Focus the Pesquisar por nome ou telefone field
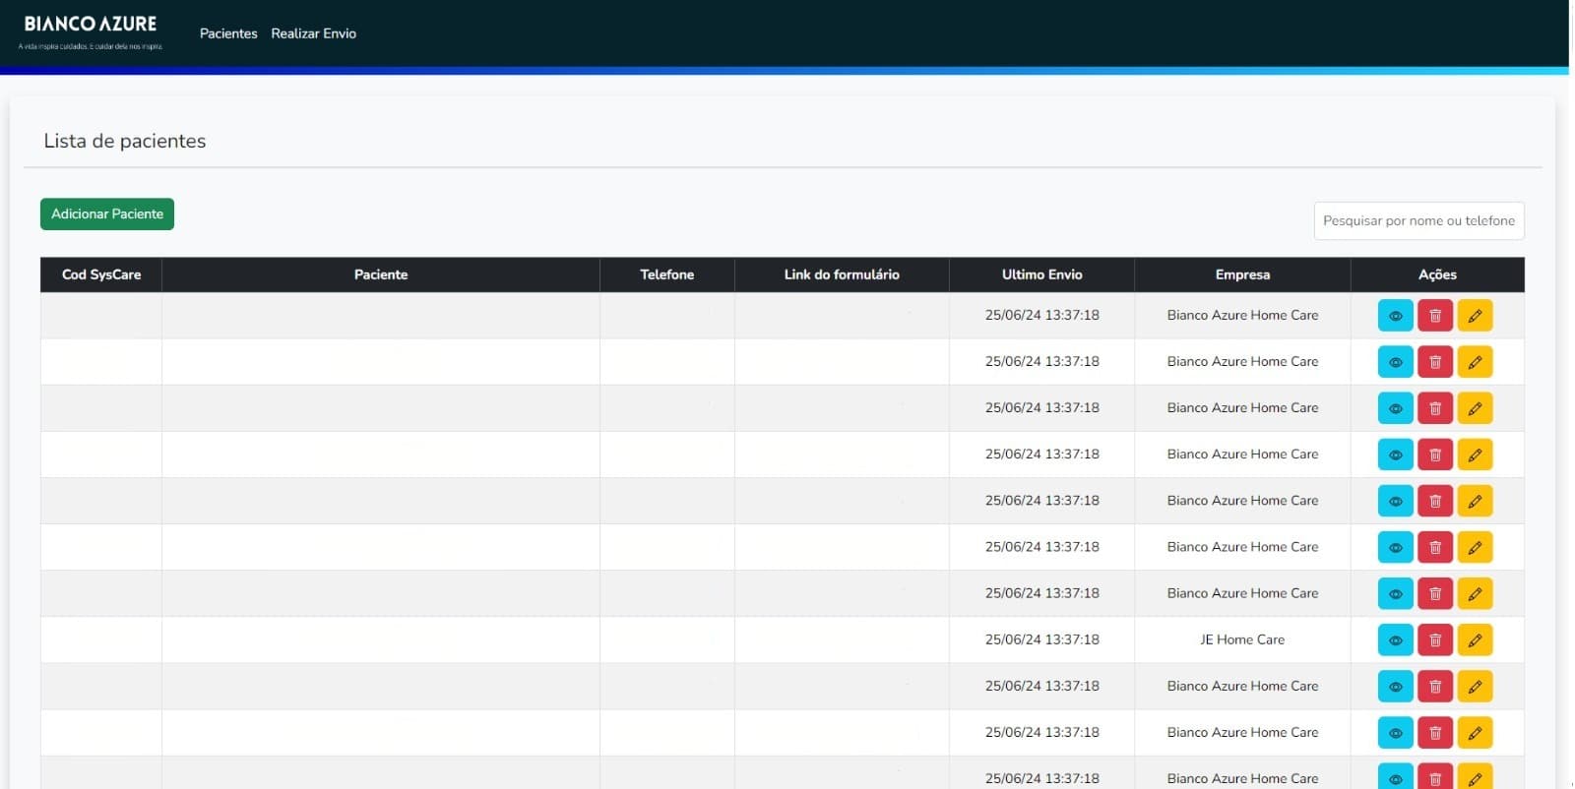This screenshot has width=1575, height=789. tap(1418, 220)
